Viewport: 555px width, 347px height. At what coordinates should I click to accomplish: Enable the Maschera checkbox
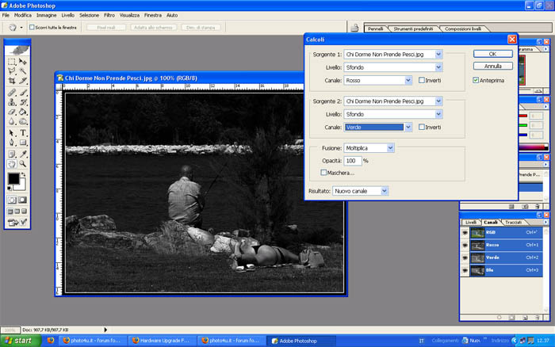point(323,173)
